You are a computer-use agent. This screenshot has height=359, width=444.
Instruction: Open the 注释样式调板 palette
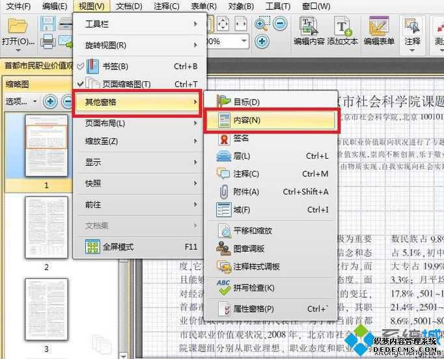coord(271,267)
